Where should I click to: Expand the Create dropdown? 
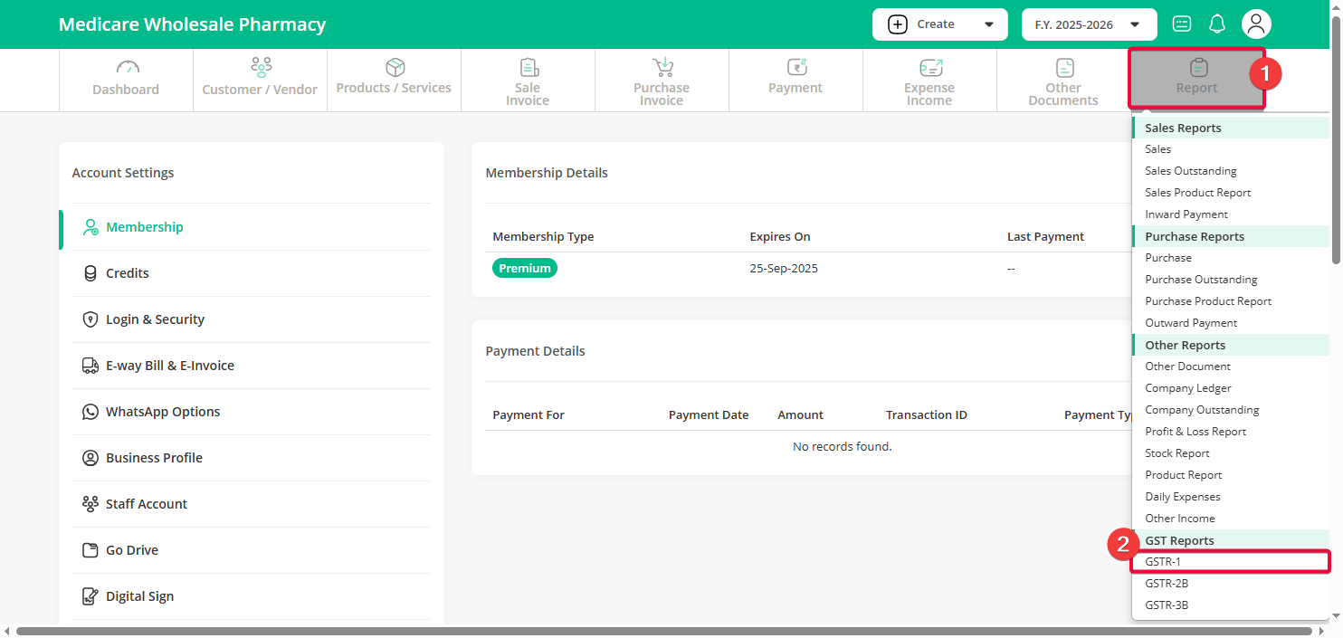click(940, 24)
